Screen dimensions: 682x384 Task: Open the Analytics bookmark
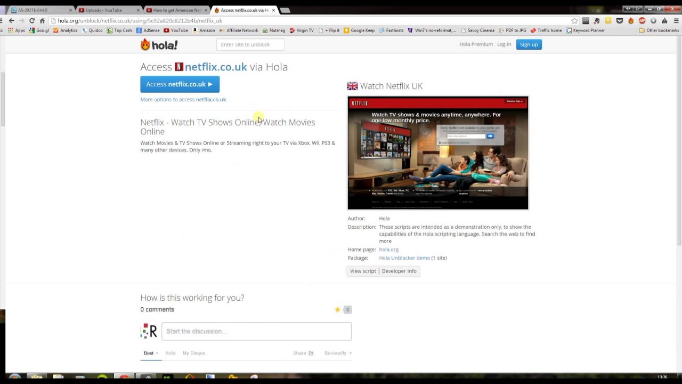[65, 30]
